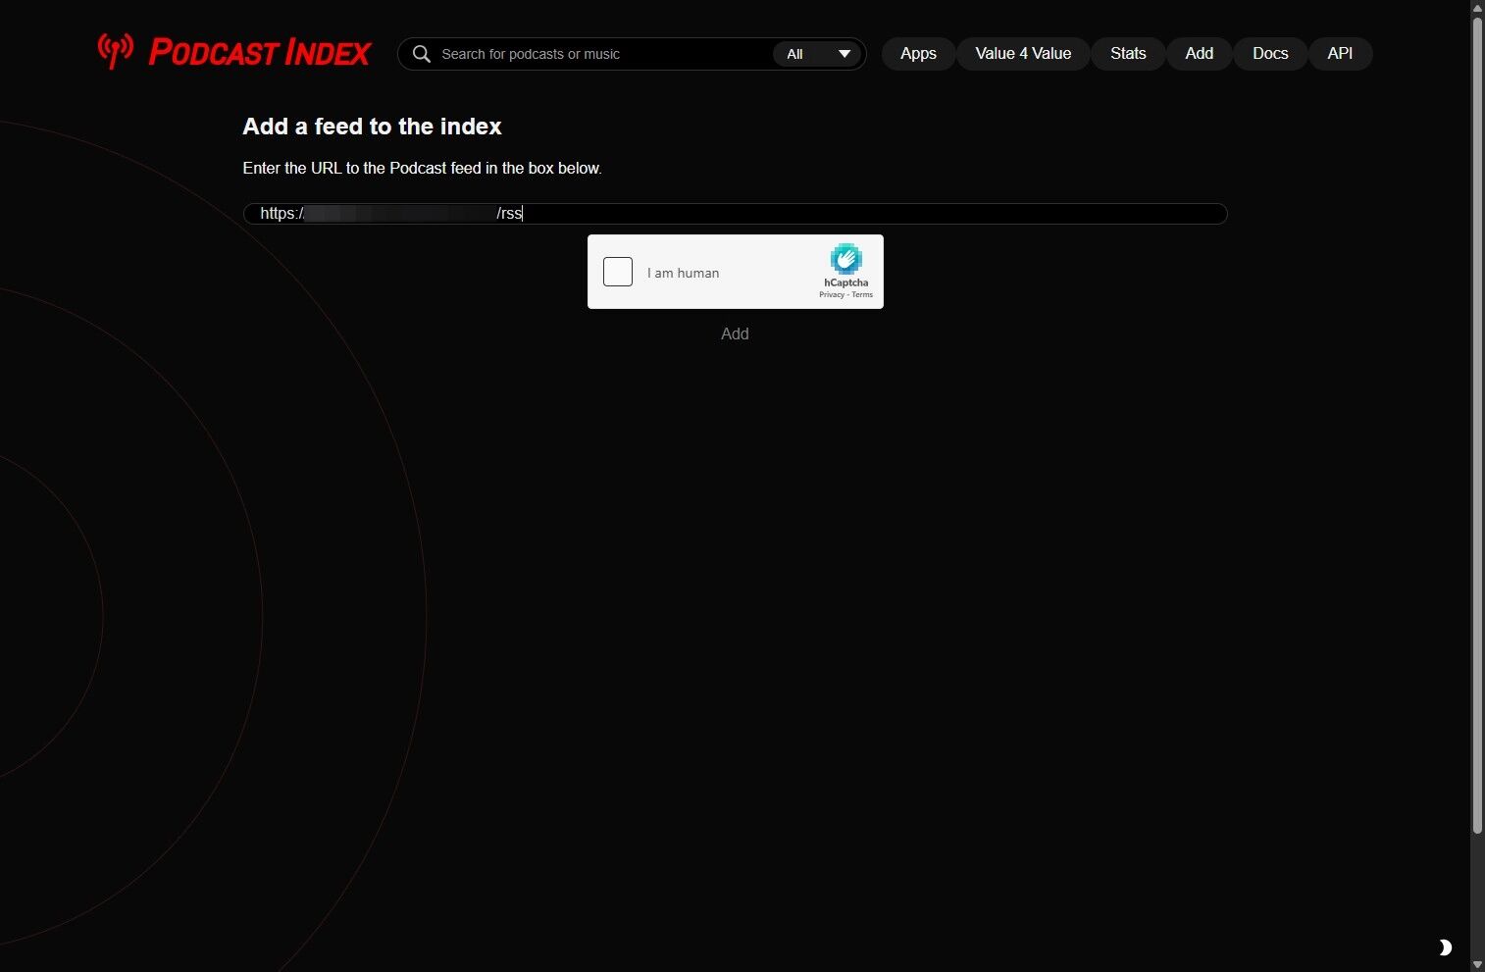Screen dimensions: 1485x972
Task: Click the scrollbar down arrow
Action: pyautogui.click(x=1477, y=964)
